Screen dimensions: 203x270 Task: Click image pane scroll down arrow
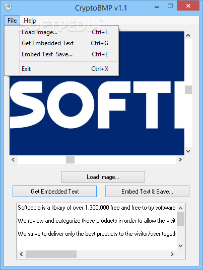point(188,151)
